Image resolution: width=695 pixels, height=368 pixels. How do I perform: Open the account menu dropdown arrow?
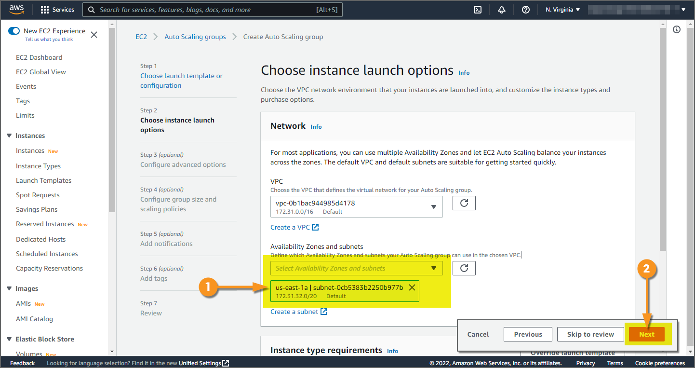pos(683,10)
